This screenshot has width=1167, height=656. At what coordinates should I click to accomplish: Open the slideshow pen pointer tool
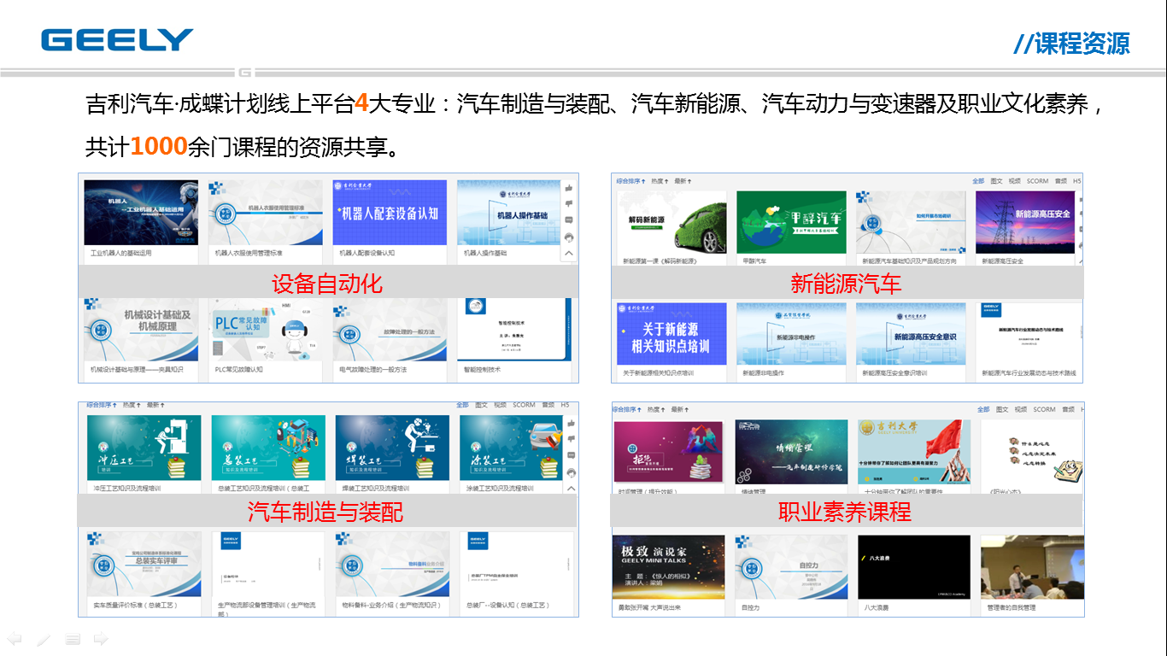point(44,638)
